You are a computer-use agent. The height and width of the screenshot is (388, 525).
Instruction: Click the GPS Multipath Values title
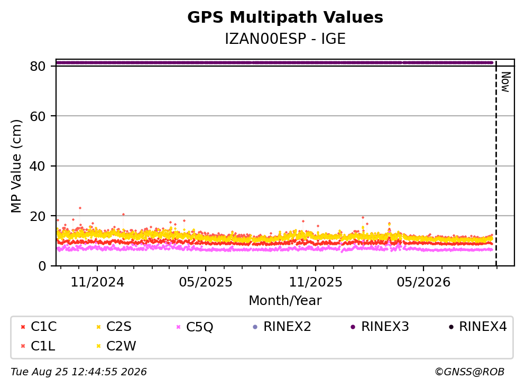[x=285, y=17]
